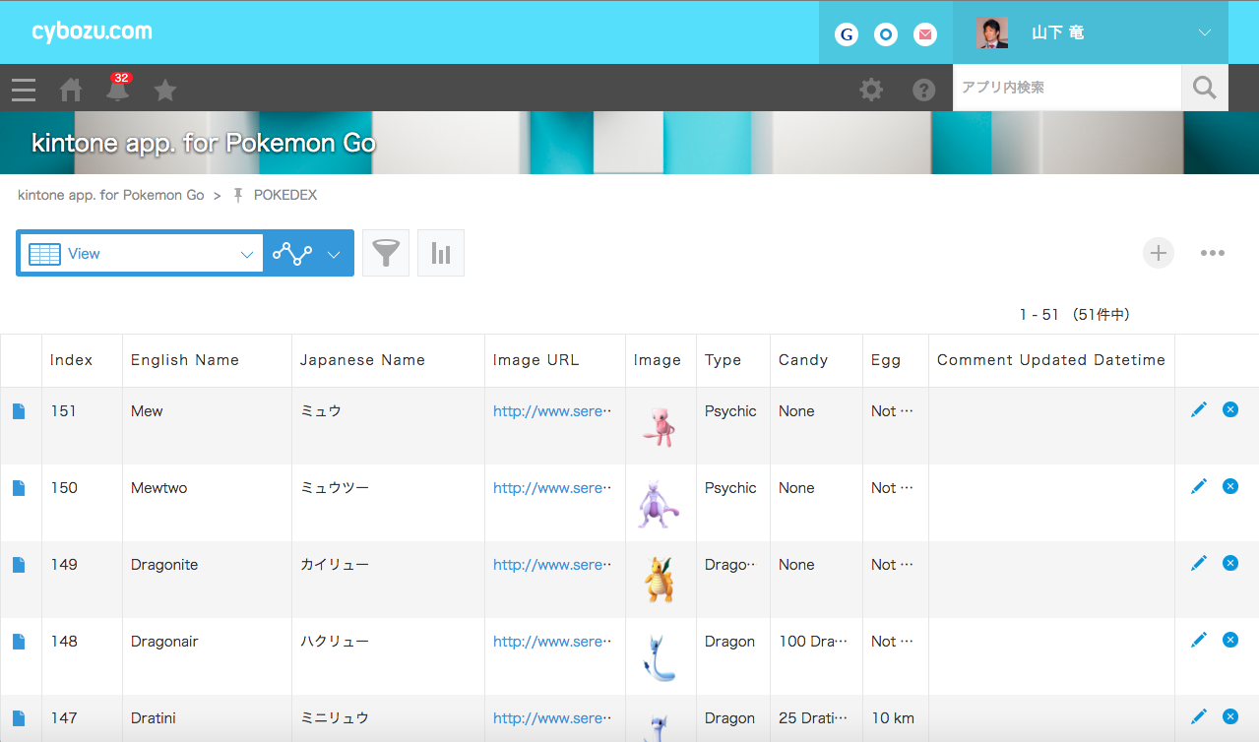The height and width of the screenshot is (742, 1259).
Task: Open the settings gear icon
Action: point(871,91)
